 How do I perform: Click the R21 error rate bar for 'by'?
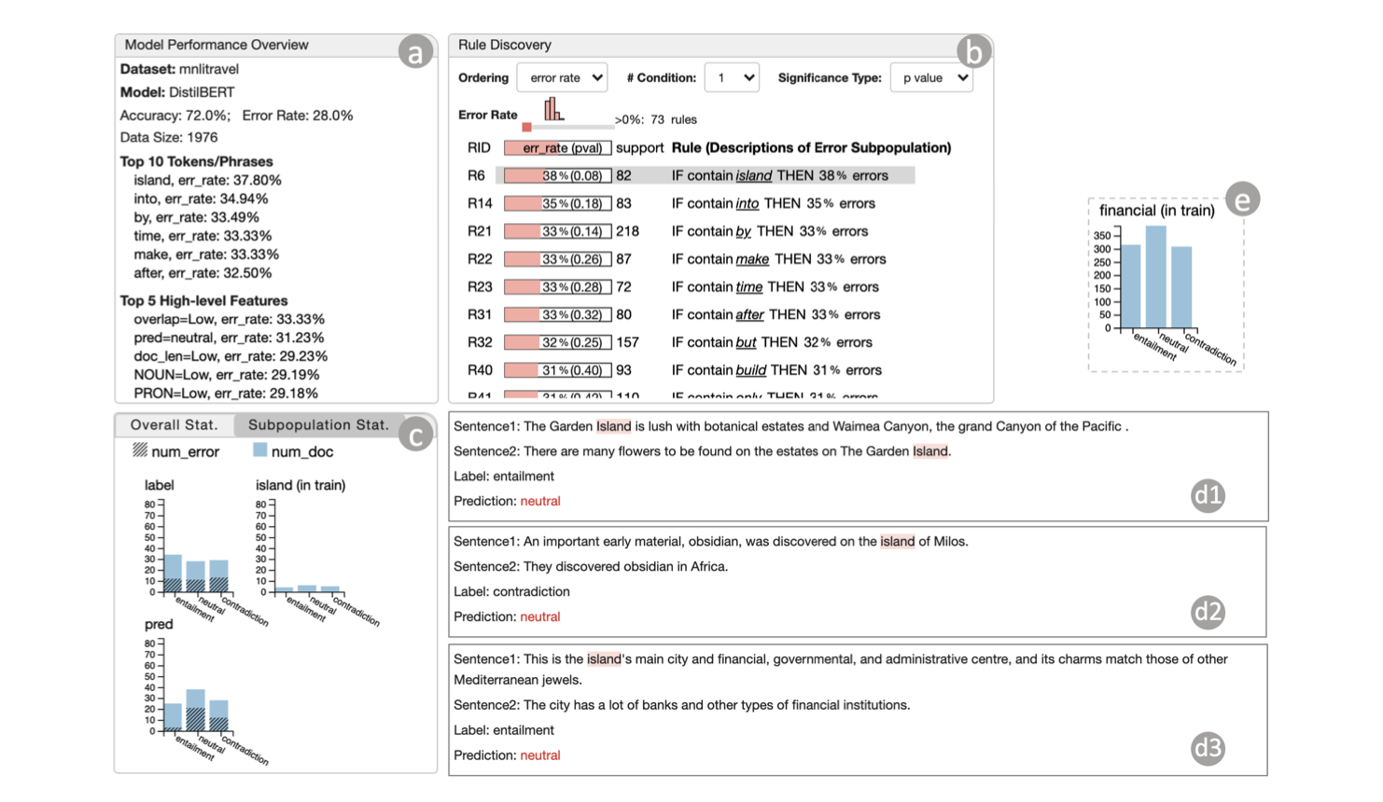click(x=557, y=231)
